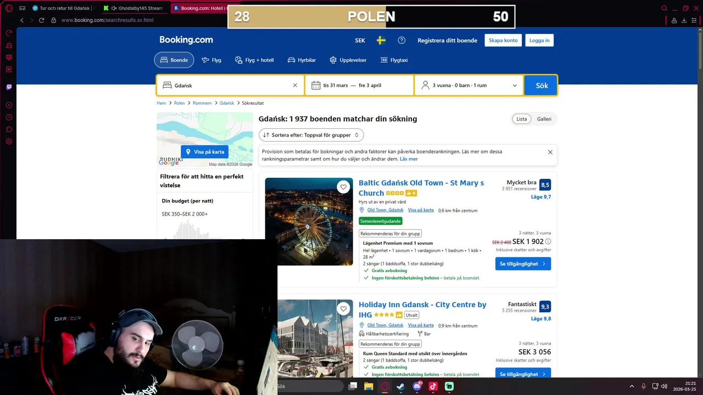703x395 pixels.
Task: Click the browser address bar URL
Action: [x=107, y=20]
